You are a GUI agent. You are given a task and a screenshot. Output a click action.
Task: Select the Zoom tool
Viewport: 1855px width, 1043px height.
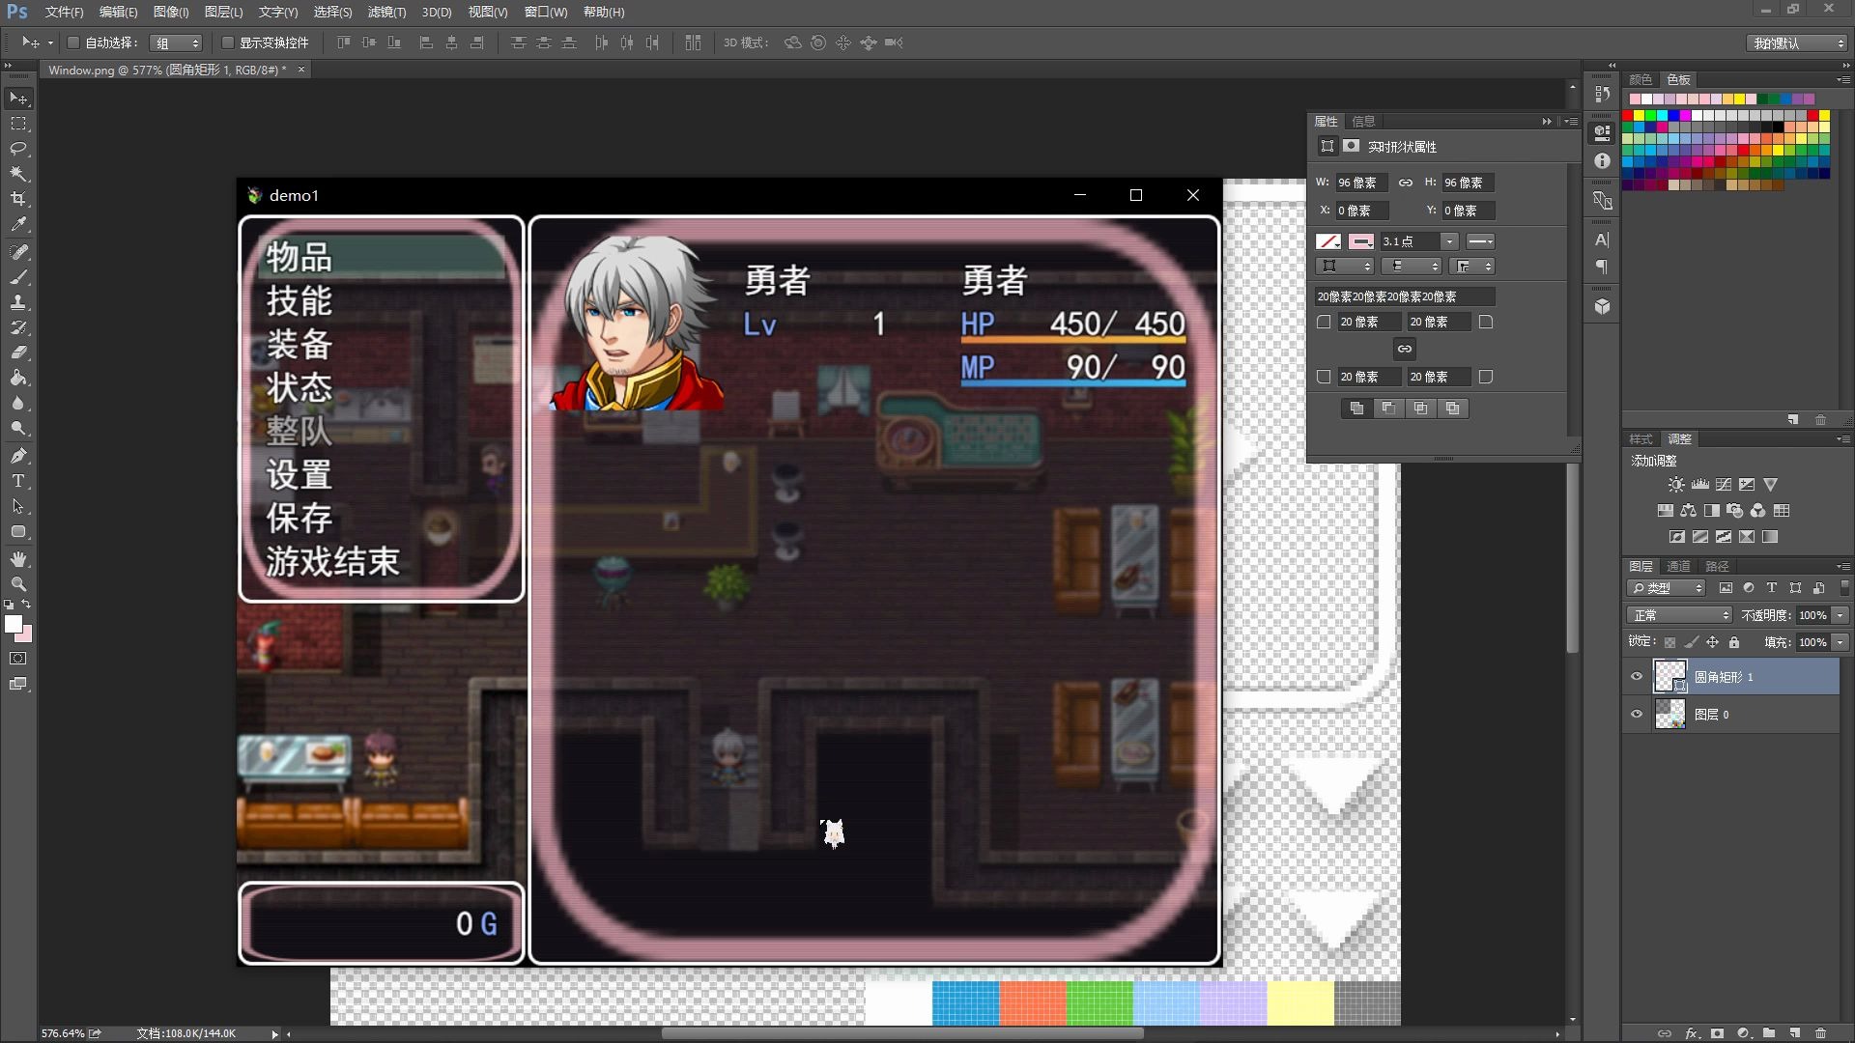click(x=18, y=584)
